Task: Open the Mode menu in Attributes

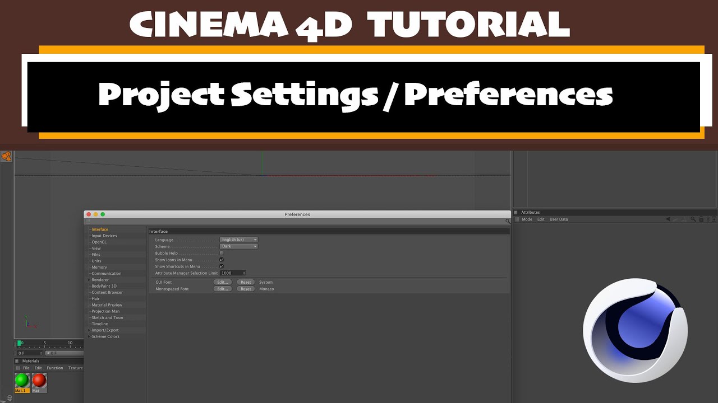Action: pyautogui.click(x=527, y=219)
